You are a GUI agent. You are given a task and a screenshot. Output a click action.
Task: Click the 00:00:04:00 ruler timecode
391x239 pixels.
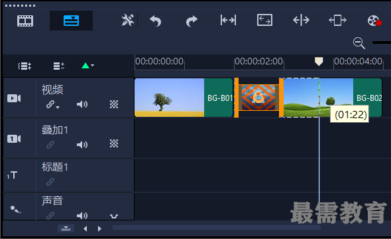tap(358, 61)
